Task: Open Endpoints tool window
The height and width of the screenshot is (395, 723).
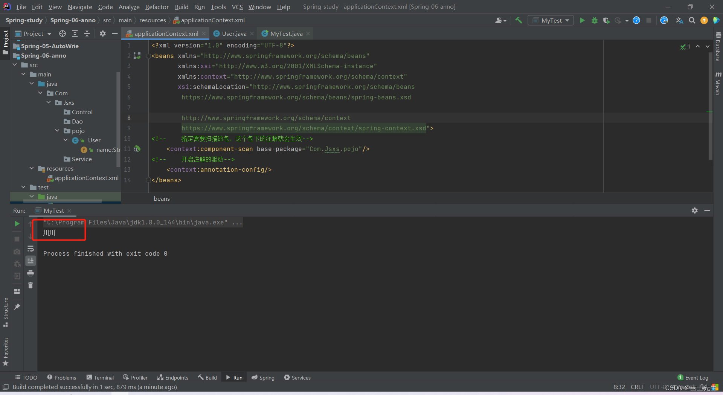Action: tap(172, 378)
